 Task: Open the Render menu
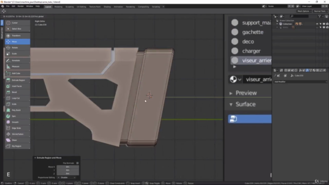[21, 7]
